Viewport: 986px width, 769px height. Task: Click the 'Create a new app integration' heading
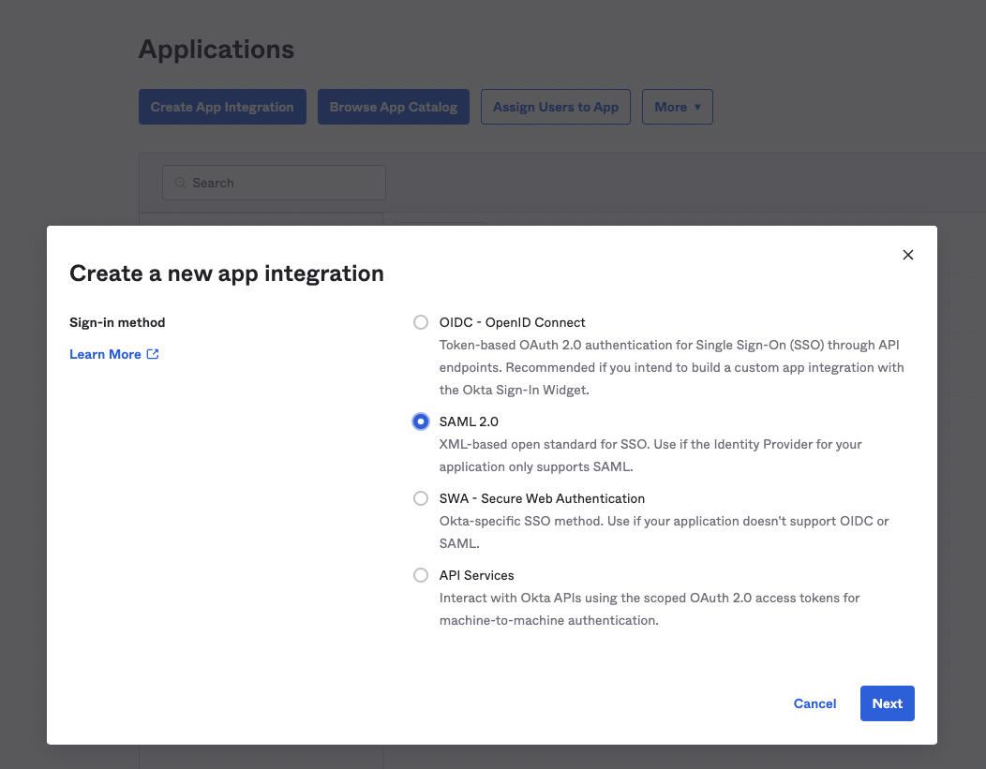[227, 274]
